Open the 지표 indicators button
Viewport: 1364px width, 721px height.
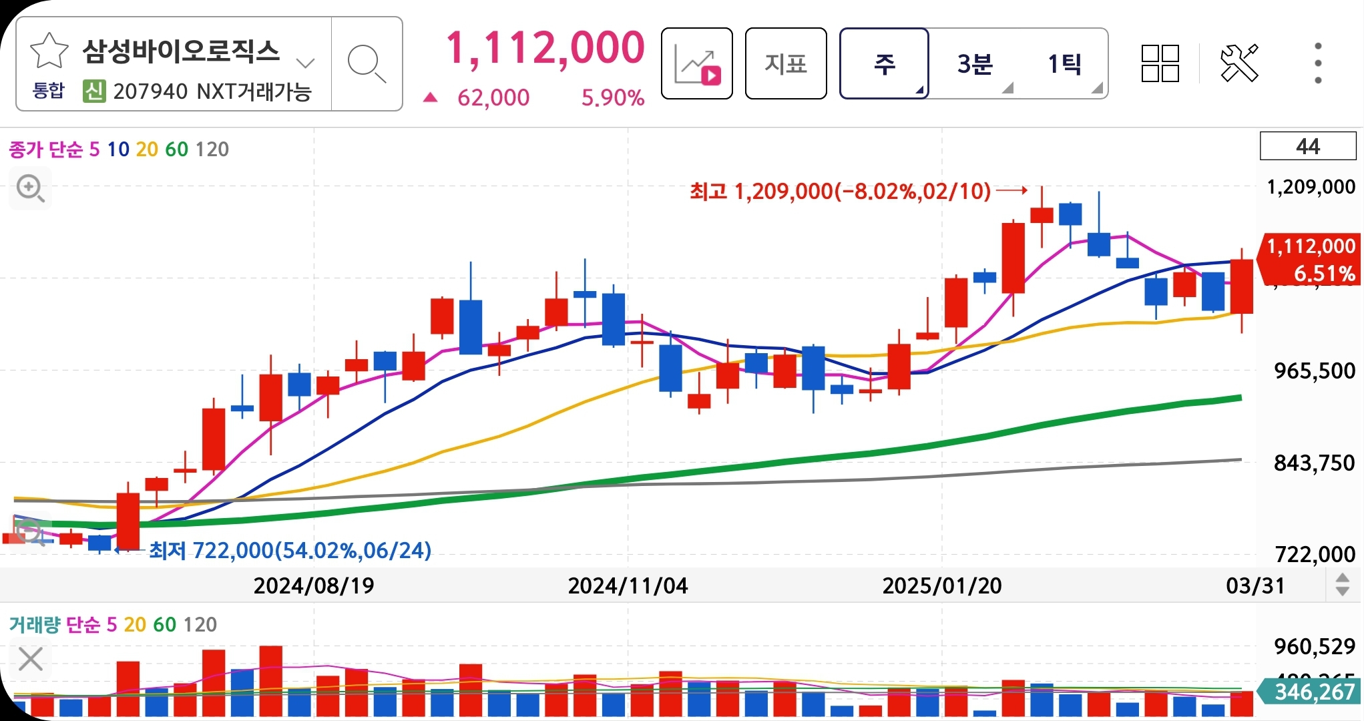pyautogui.click(x=786, y=63)
